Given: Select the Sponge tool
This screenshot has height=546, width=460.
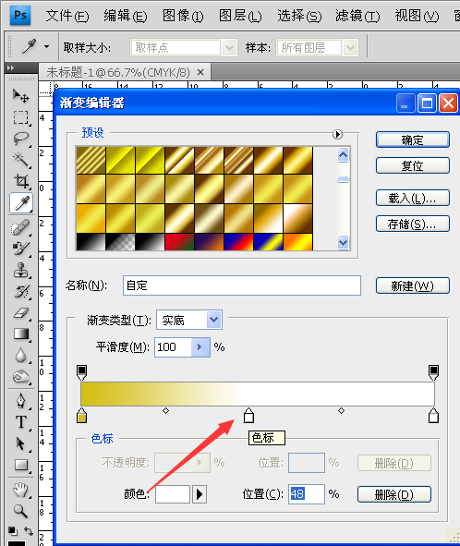Looking at the screenshot, I should click(x=21, y=376).
